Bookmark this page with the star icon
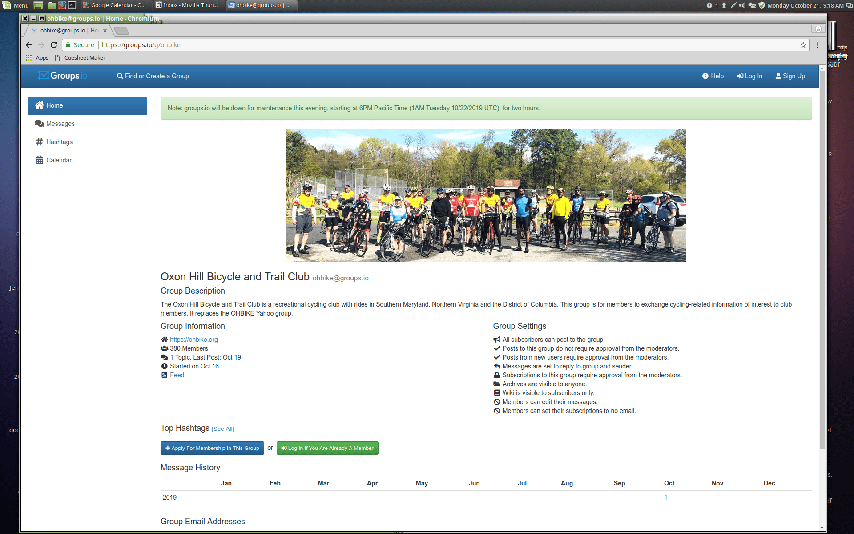This screenshot has height=534, width=854. (803, 45)
